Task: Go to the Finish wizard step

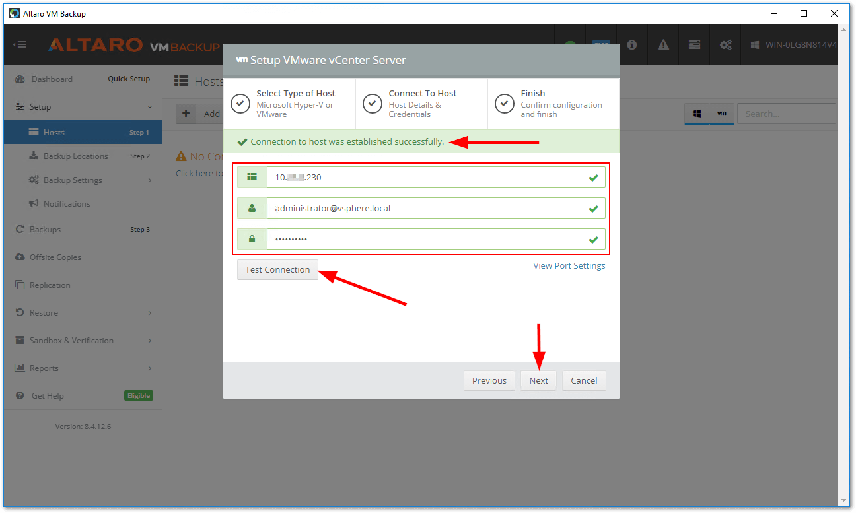Action: [x=553, y=104]
